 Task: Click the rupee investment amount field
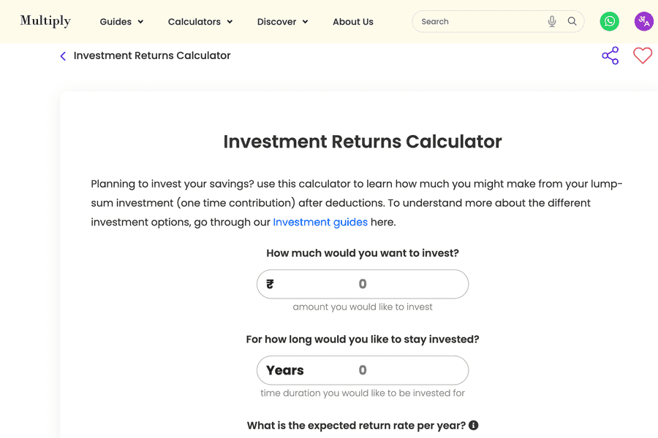(363, 284)
